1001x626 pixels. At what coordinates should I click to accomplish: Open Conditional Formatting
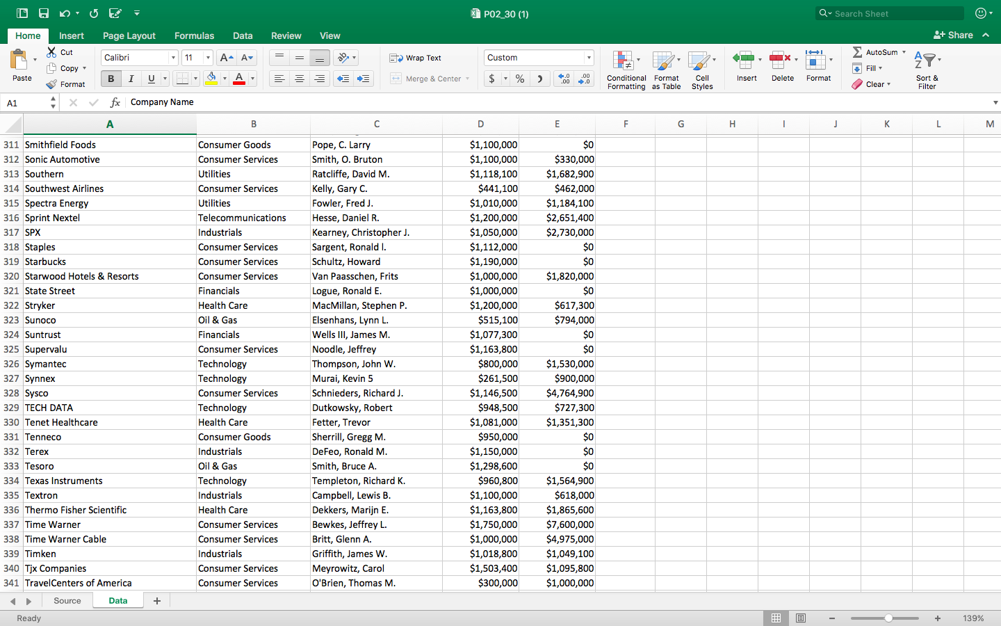coord(626,70)
